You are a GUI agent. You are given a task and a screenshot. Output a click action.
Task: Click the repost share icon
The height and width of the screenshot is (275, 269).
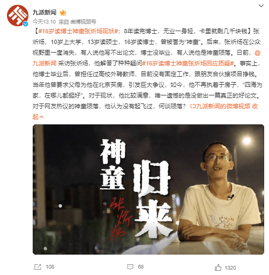pos(38,267)
